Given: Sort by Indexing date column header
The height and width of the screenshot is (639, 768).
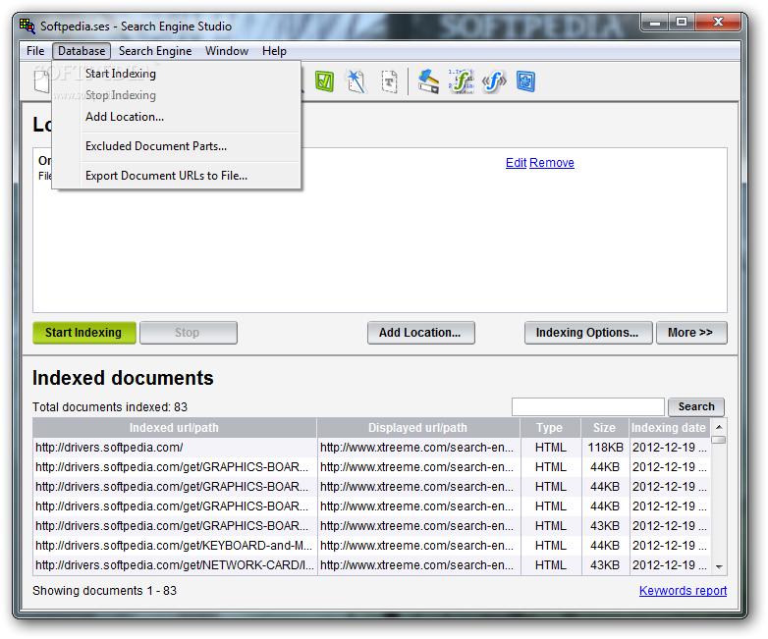Looking at the screenshot, I should [x=669, y=427].
